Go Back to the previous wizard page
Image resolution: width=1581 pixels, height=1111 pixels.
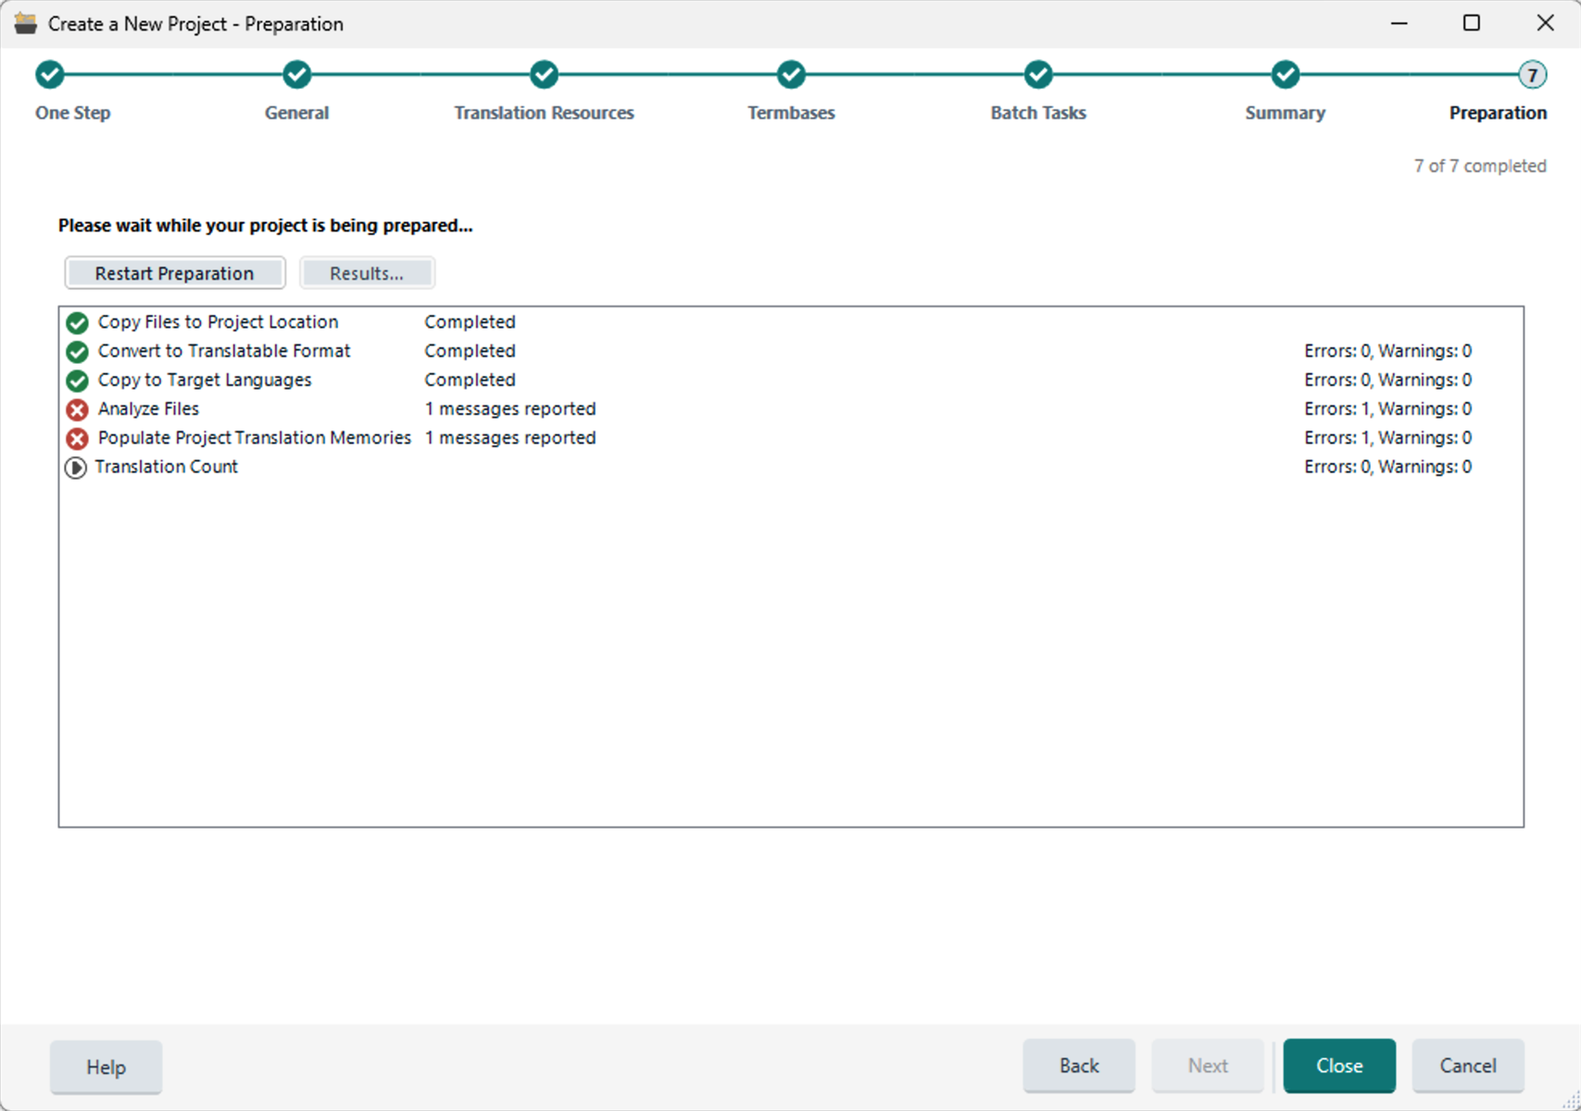(1079, 1066)
